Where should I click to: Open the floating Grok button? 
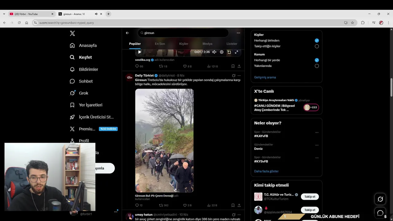380,199
